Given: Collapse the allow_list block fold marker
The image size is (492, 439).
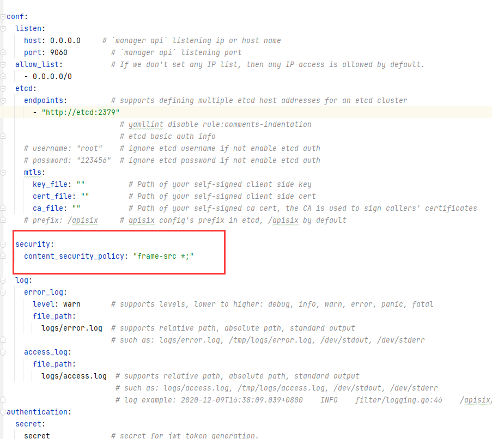Looking at the screenshot, I should click(x=3, y=64).
